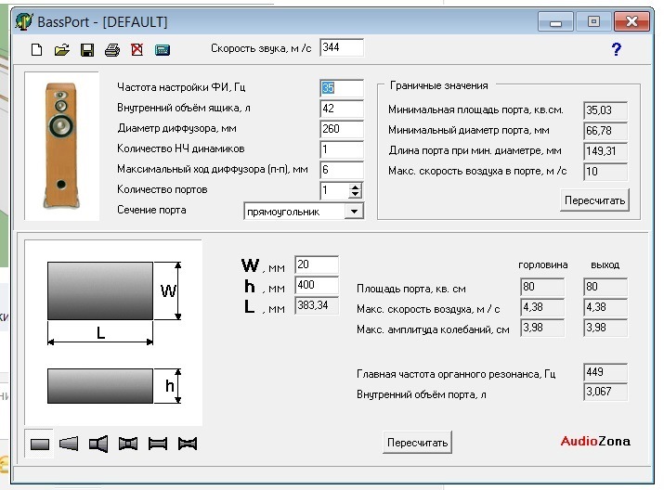
Task: Select the both-ends flared port shape icon
Action: pos(128,444)
